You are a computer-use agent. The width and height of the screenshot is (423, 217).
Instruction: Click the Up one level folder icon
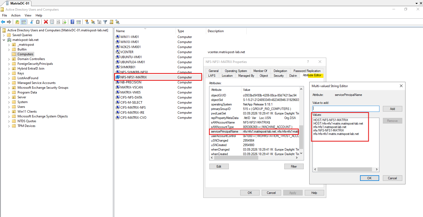point(17,22)
